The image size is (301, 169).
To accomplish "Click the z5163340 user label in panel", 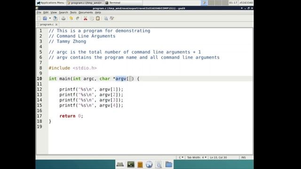I will coord(246,3).
